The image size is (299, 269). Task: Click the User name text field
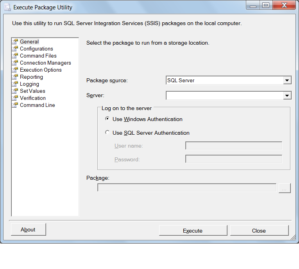point(234,146)
